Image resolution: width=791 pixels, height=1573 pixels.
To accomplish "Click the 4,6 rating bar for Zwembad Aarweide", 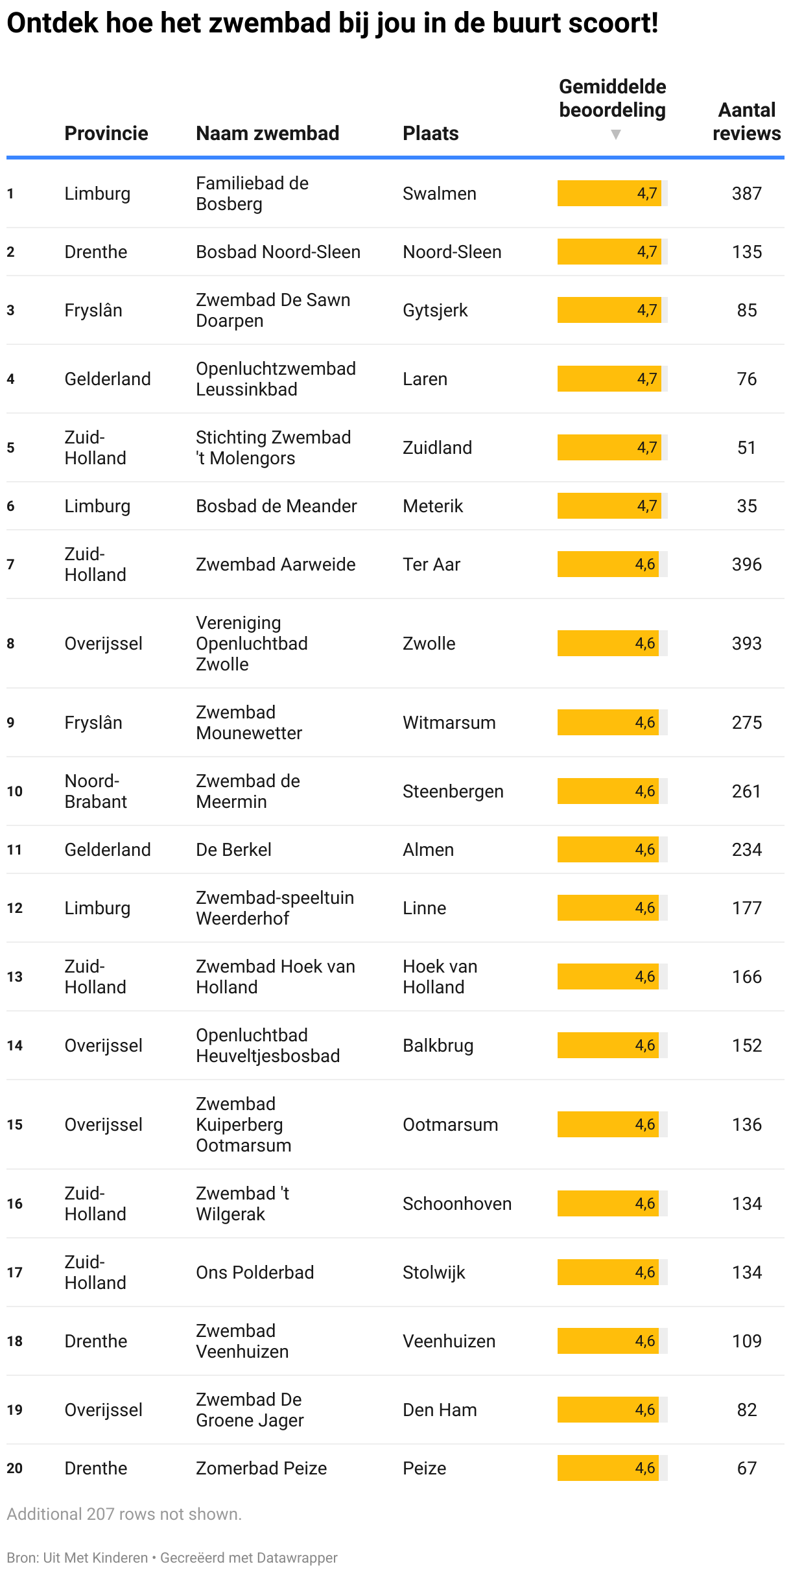I will pyautogui.click(x=611, y=564).
